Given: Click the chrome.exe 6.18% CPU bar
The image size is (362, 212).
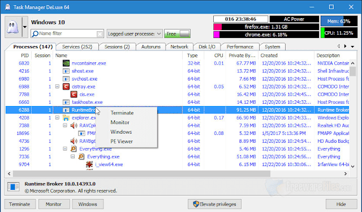Looking at the screenshot, I should pos(266,35).
